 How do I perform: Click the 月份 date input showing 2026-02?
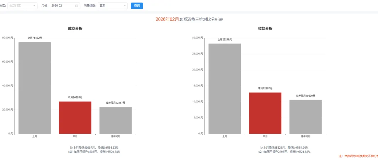point(62,6)
